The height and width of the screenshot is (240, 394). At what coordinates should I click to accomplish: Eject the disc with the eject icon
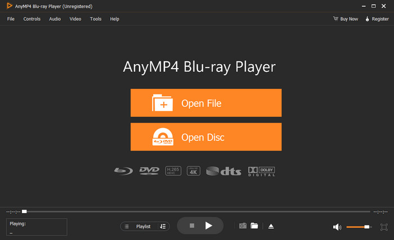pos(271,226)
